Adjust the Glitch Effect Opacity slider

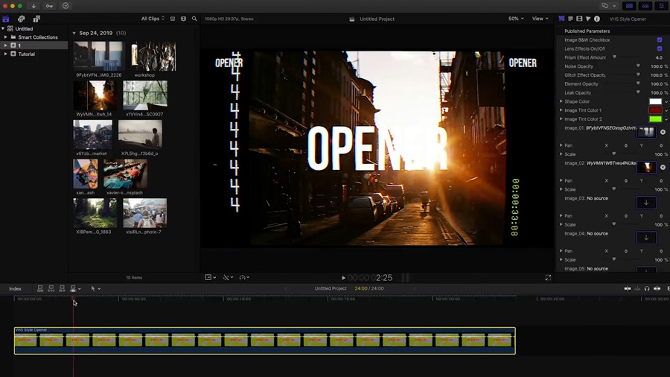pos(638,75)
